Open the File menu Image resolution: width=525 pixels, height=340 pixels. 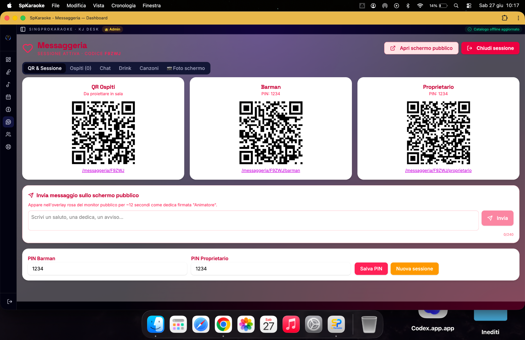56,5
